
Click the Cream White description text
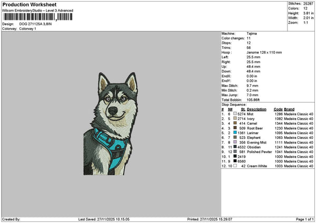pyautogui.click(x=257, y=166)
